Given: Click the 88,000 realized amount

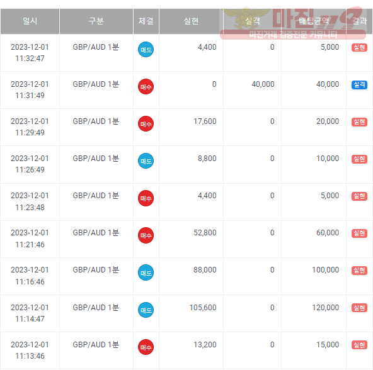Looking at the screenshot, I should click(205, 270).
